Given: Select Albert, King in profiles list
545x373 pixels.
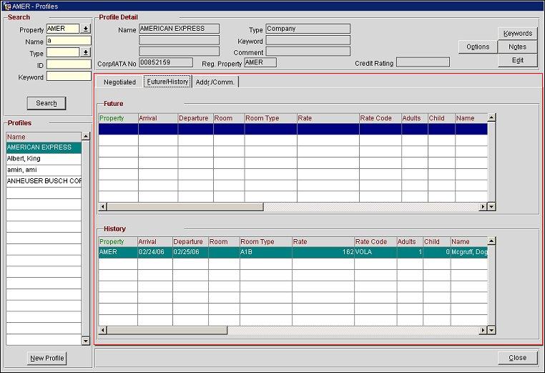Looking at the screenshot, I should pos(43,159).
